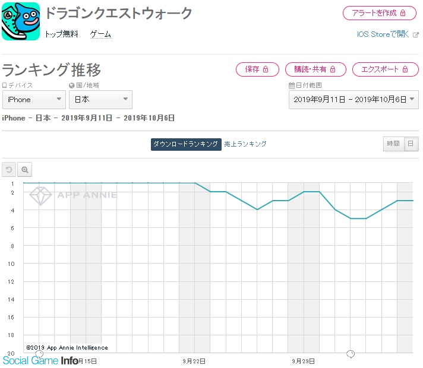Click the アラートを作成 button

click(380, 13)
